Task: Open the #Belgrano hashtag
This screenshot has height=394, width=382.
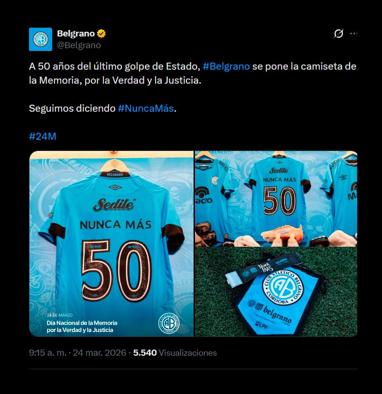Action: [x=226, y=66]
